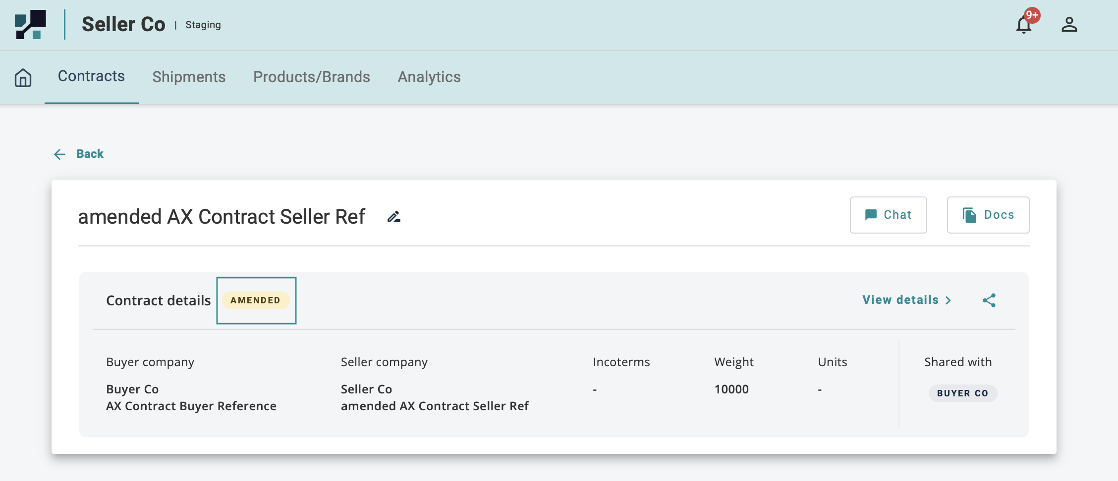Edit the contract title with pencil icon
The image size is (1118, 481).
pyautogui.click(x=394, y=217)
